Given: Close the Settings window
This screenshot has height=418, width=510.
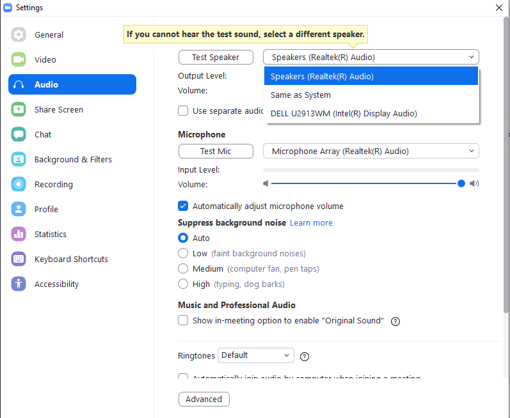Looking at the screenshot, I should coord(499,8).
